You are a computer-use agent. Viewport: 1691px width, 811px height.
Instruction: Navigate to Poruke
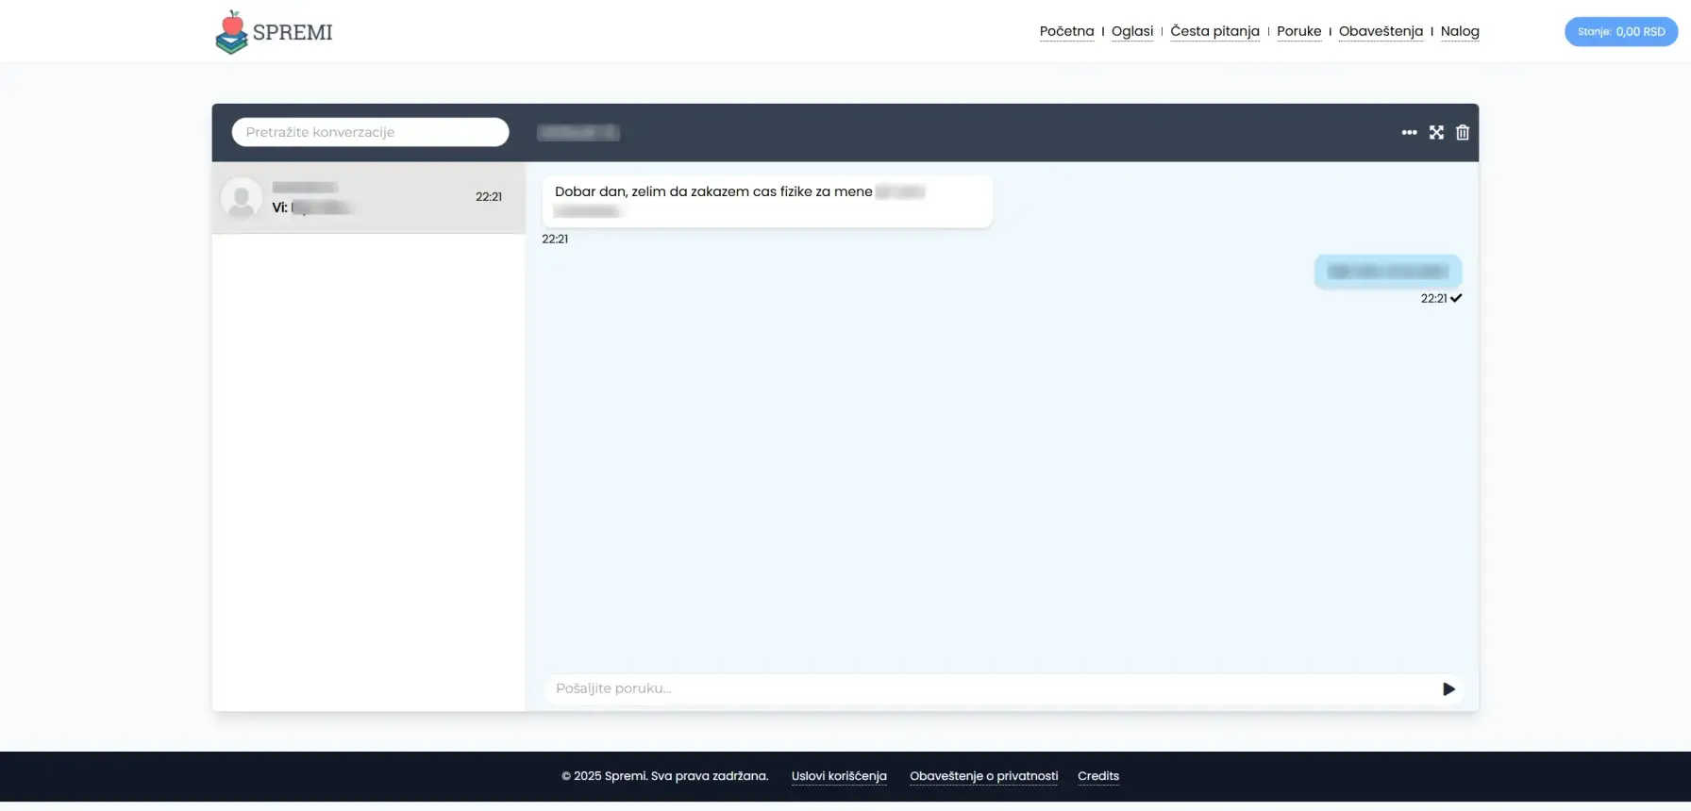pyautogui.click(x=1298, y=31)
